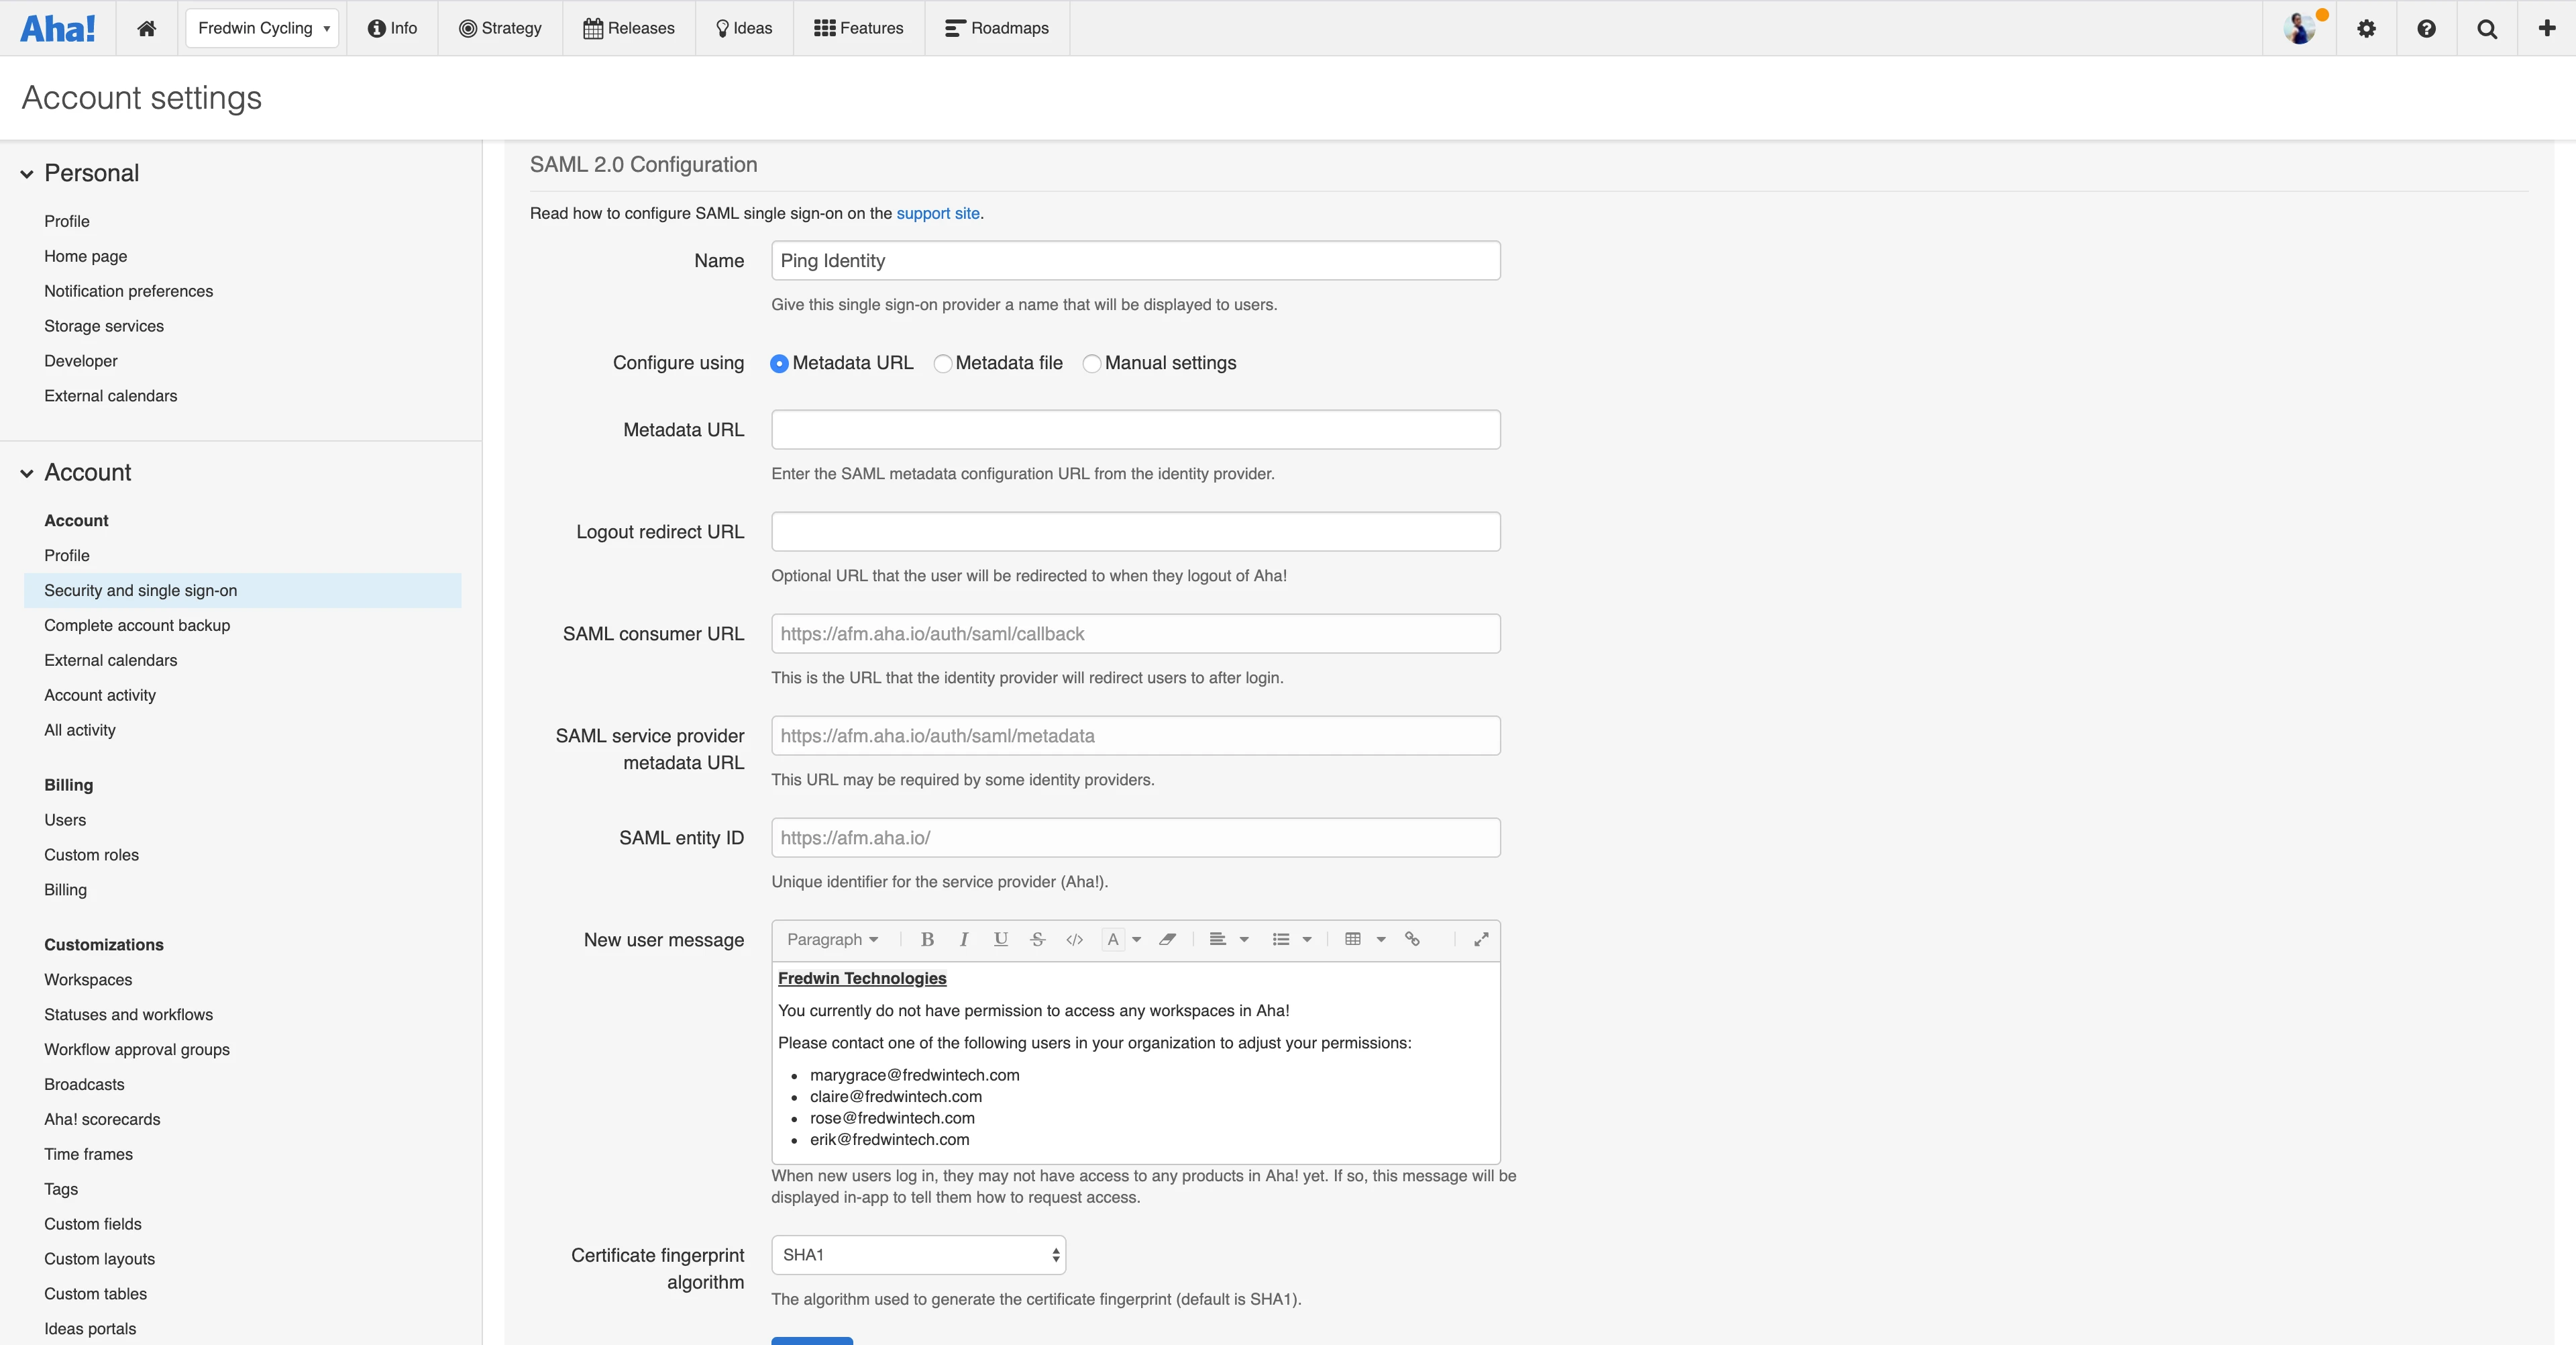Screen dimensions: 2576x1345
Task: Open the Paragraph style dropdown
Action: point(833,939)
